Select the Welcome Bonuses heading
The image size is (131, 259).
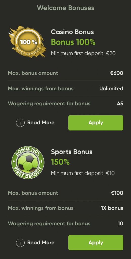click(65, 8)
